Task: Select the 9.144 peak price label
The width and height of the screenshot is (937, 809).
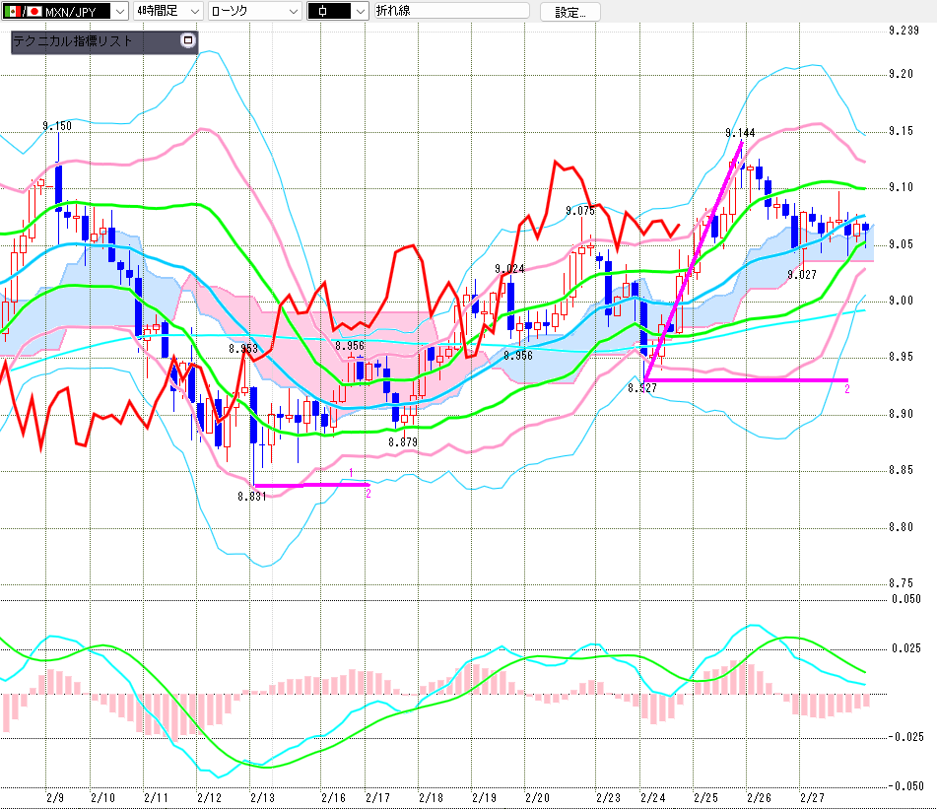Action: [739, 133]
